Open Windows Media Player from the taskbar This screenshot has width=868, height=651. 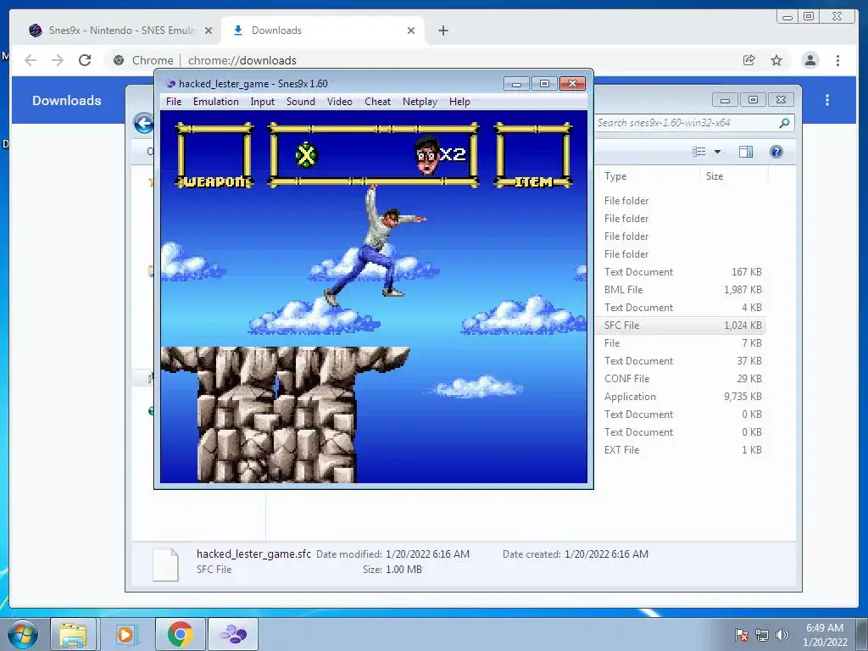(126, 634)
